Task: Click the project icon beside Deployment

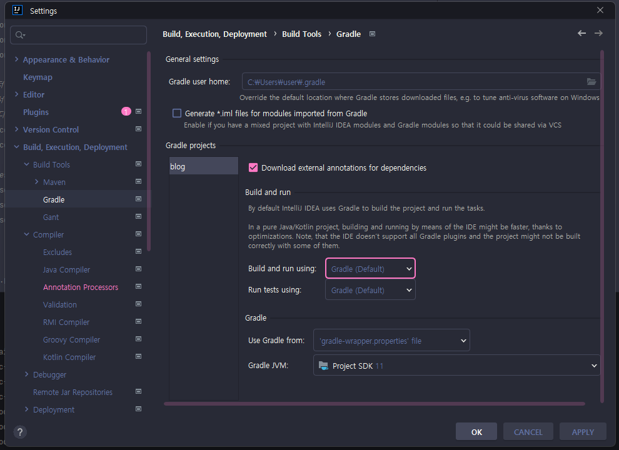Action: click(x=139, y=409)
